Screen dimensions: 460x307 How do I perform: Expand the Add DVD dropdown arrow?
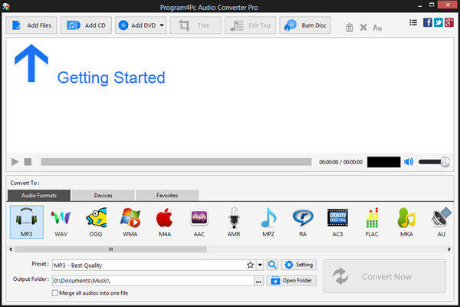[x=162, y=25]
